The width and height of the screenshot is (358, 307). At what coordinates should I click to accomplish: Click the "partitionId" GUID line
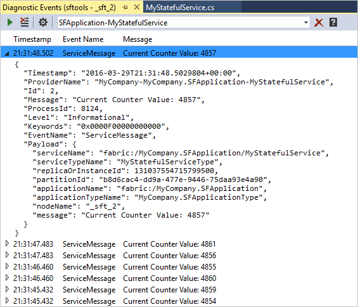click(x=152, y=180)
